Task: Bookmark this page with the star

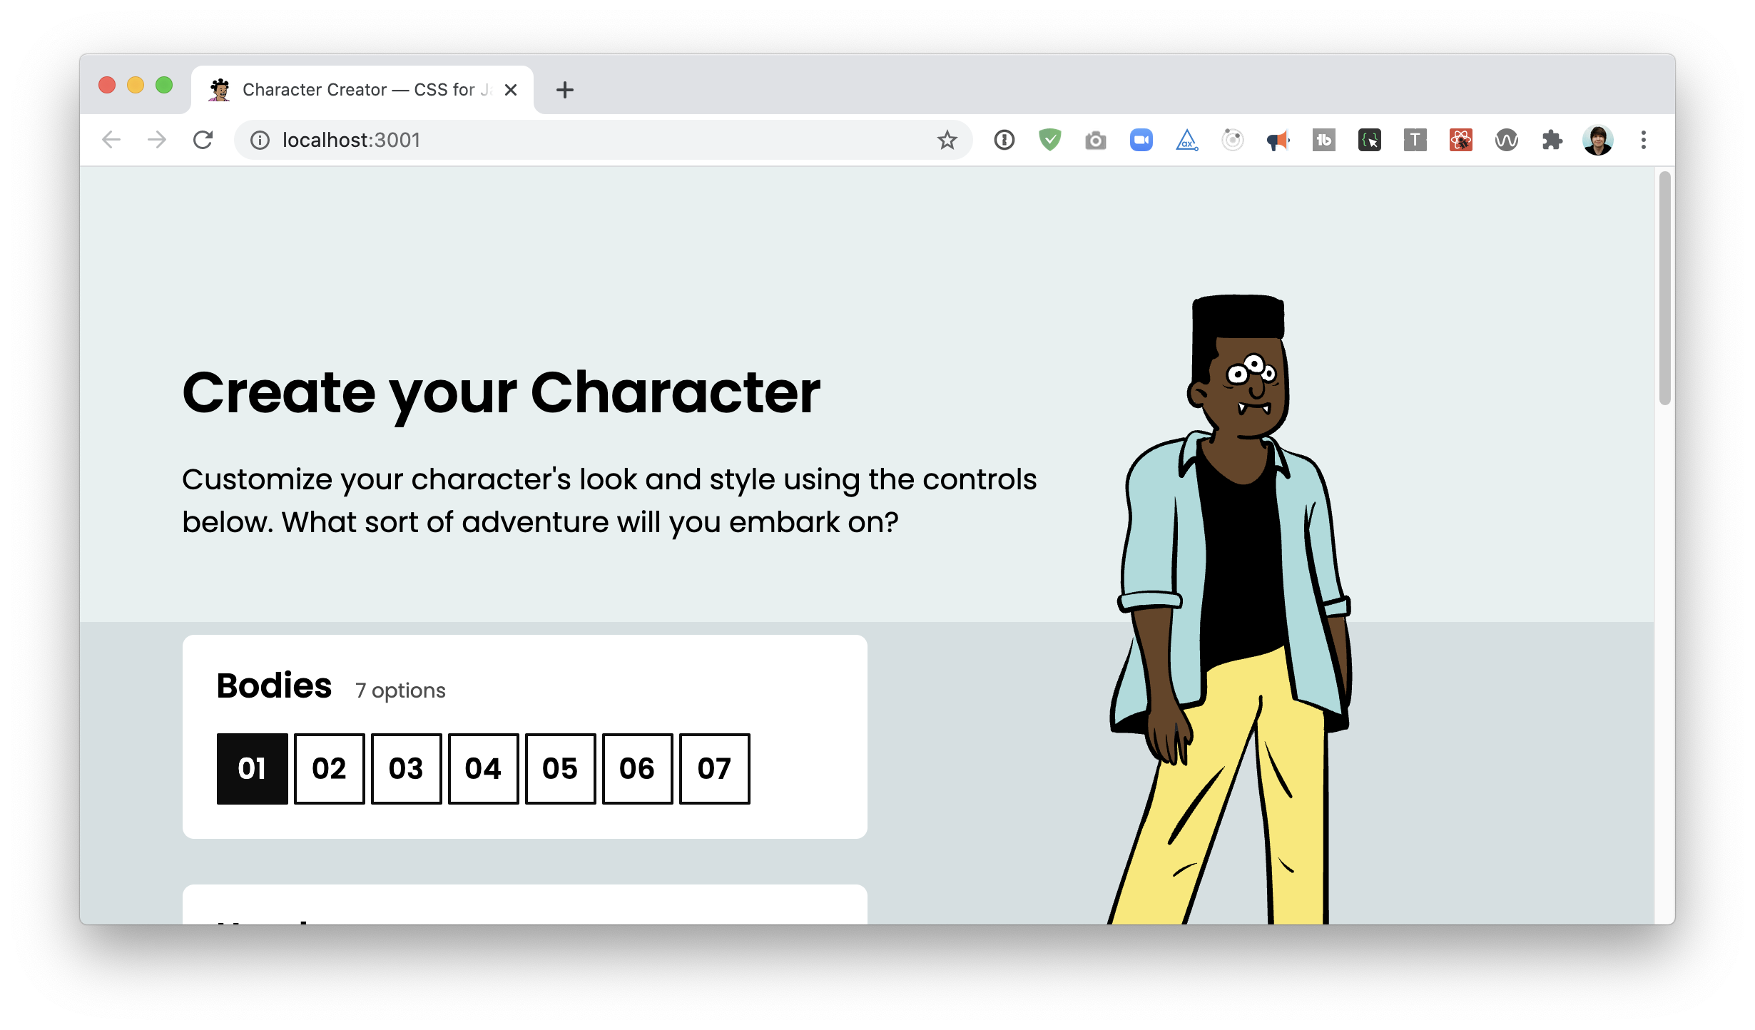Action: (x=947, y=140)
